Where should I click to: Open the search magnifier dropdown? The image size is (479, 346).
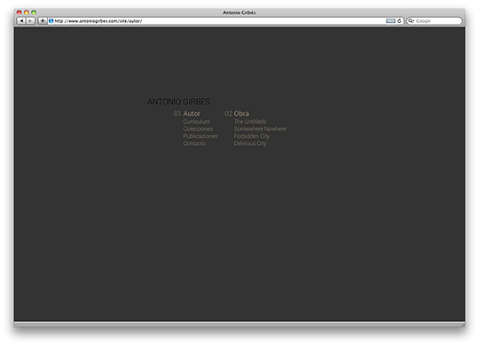tap(412, 20)
